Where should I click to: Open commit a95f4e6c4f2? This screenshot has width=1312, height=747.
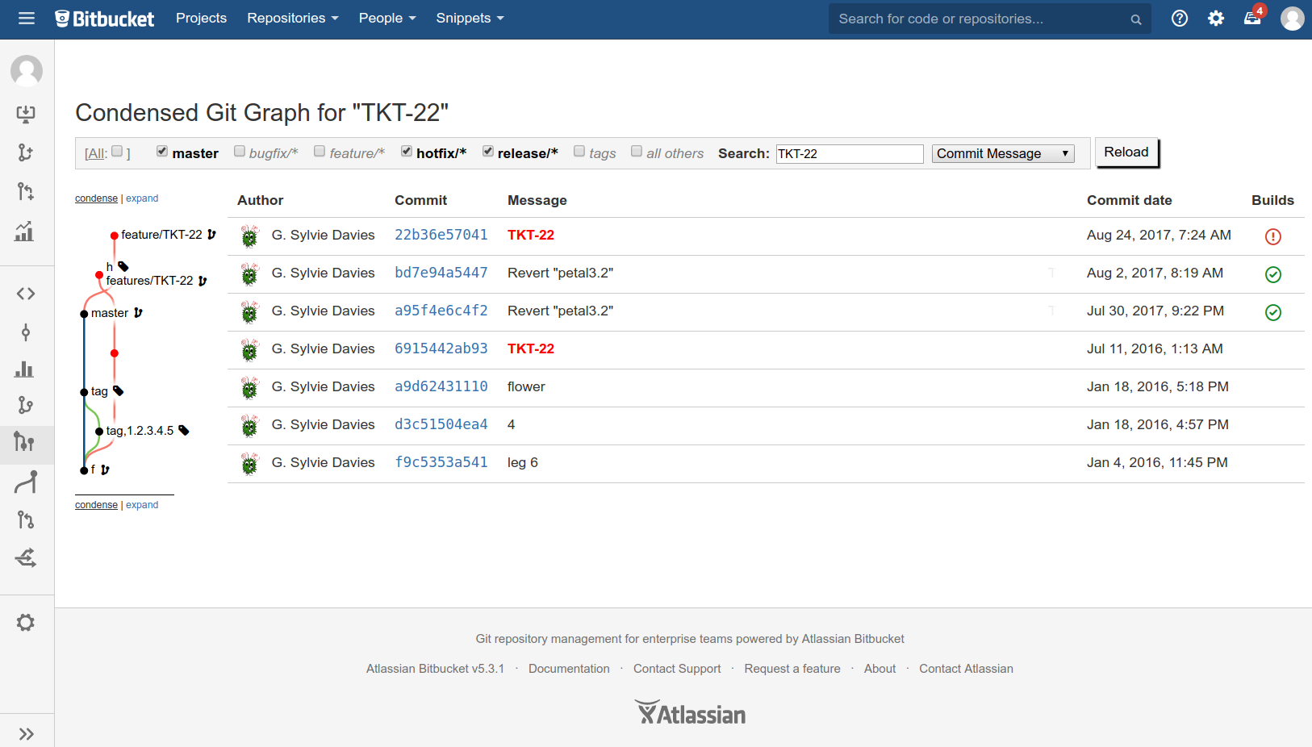(441, 311)
